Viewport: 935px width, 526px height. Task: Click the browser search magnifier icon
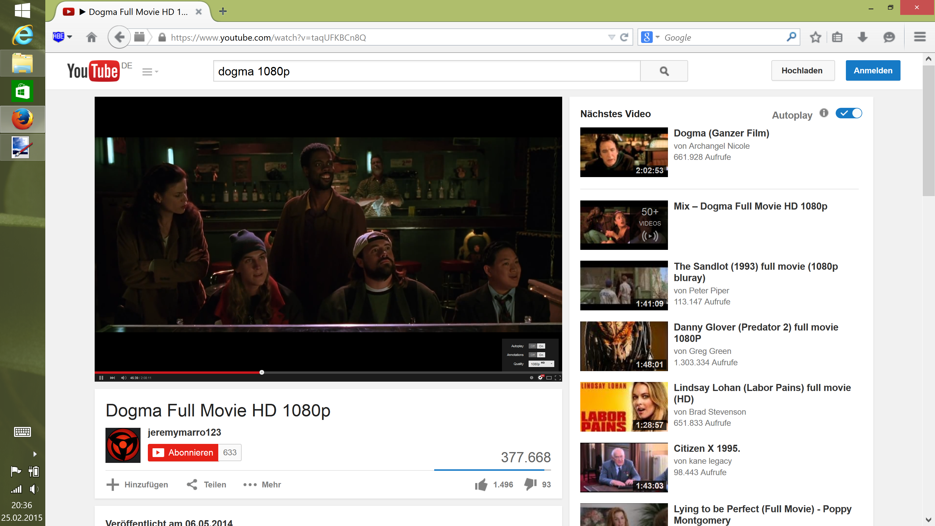[791, 37]
